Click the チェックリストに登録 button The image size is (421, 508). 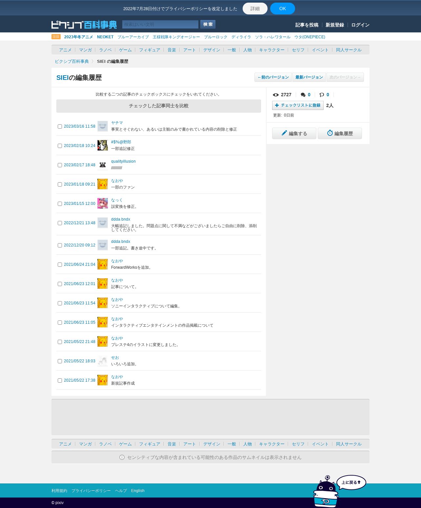click(298, 105)
